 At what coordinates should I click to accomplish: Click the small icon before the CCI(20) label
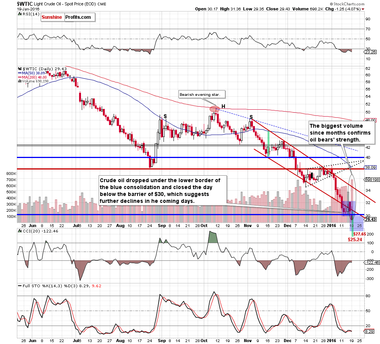pyautogui.click(x=20, y=231)
